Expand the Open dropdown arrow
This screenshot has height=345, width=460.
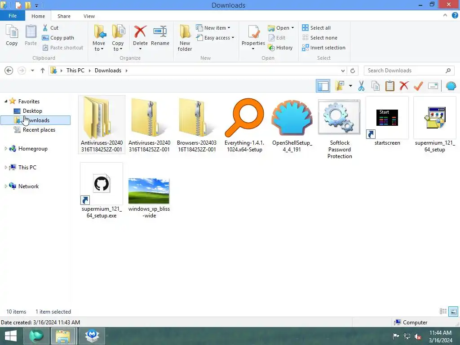tap(292, 28)
